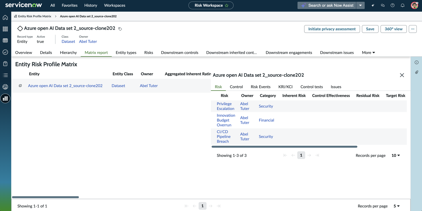The image size is (422, 211).
Task: Open the attachments paperclip icon
Action: [x=416, y=72]
